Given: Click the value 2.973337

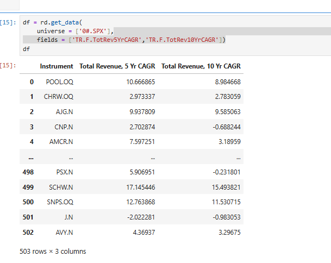Looking at the screenshot, I should [x=142, y=97].
